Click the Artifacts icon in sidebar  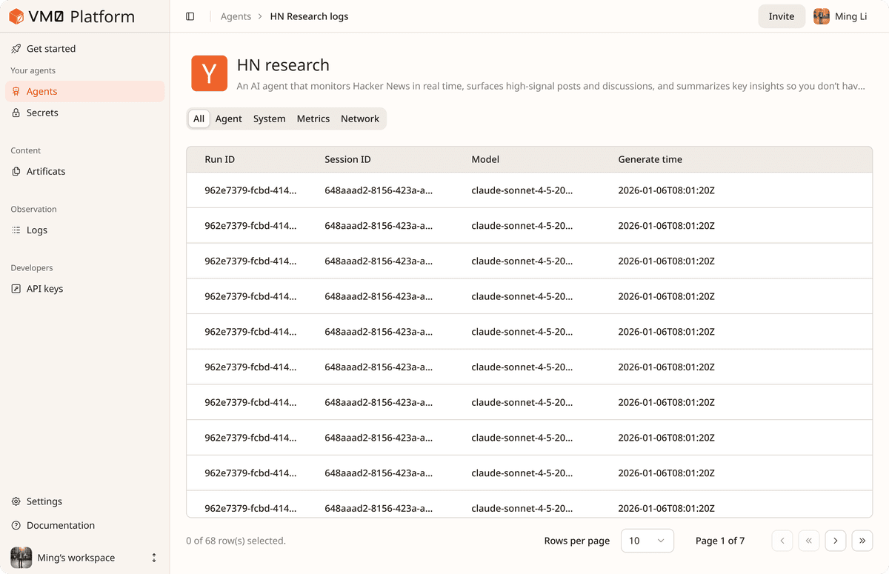coord(16,172)
